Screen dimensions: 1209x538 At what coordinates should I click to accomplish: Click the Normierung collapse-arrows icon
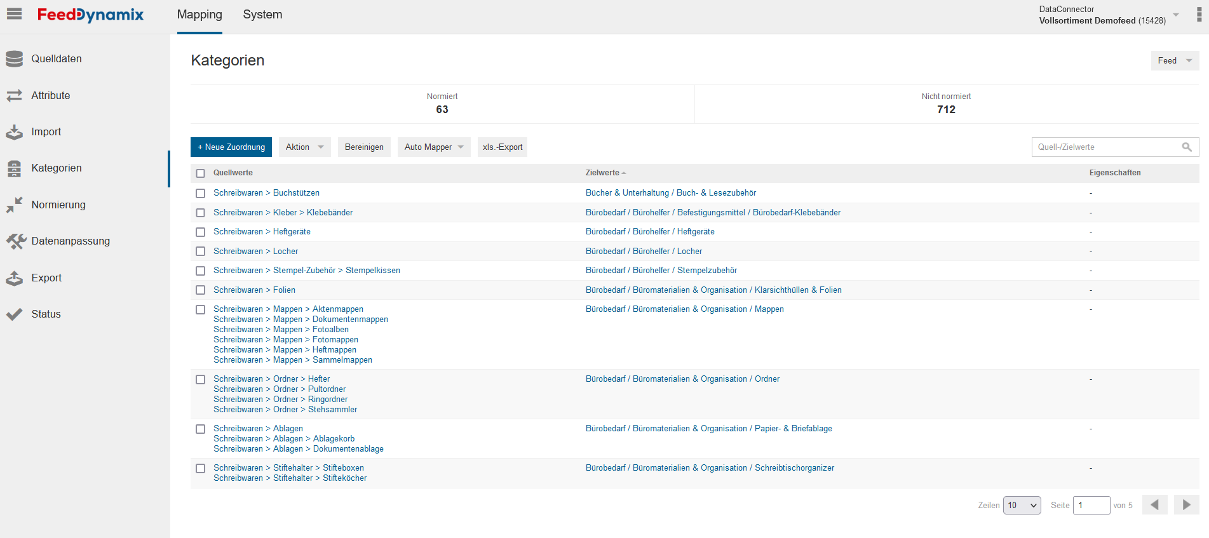[14, 205]
